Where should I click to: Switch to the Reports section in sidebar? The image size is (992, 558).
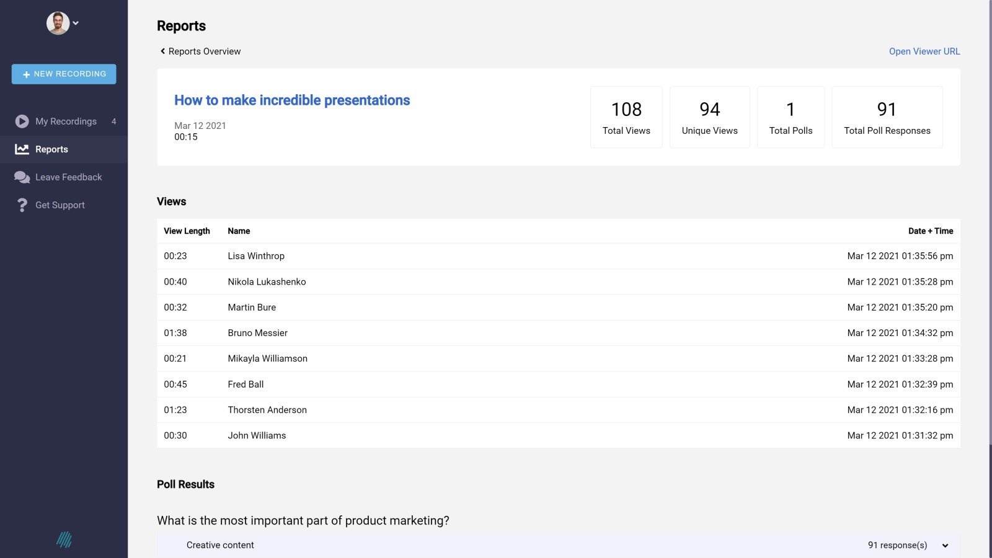(x=51, y=149)
